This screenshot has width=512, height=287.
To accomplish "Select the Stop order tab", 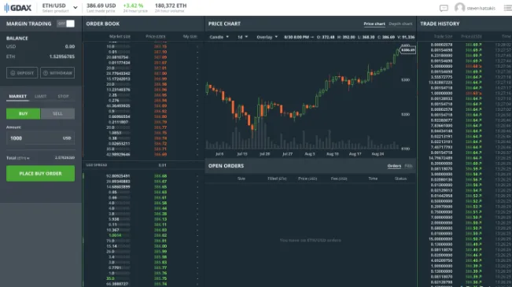I will [63, 96].
